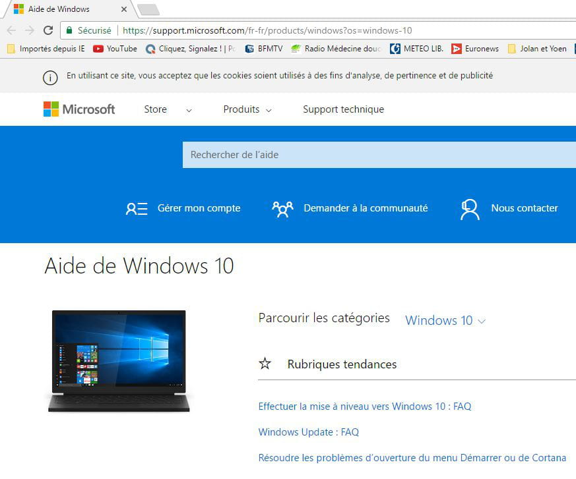576x479 pixels.
Task: Click the Gérer mon compte icon
Action: click(137, 209)
